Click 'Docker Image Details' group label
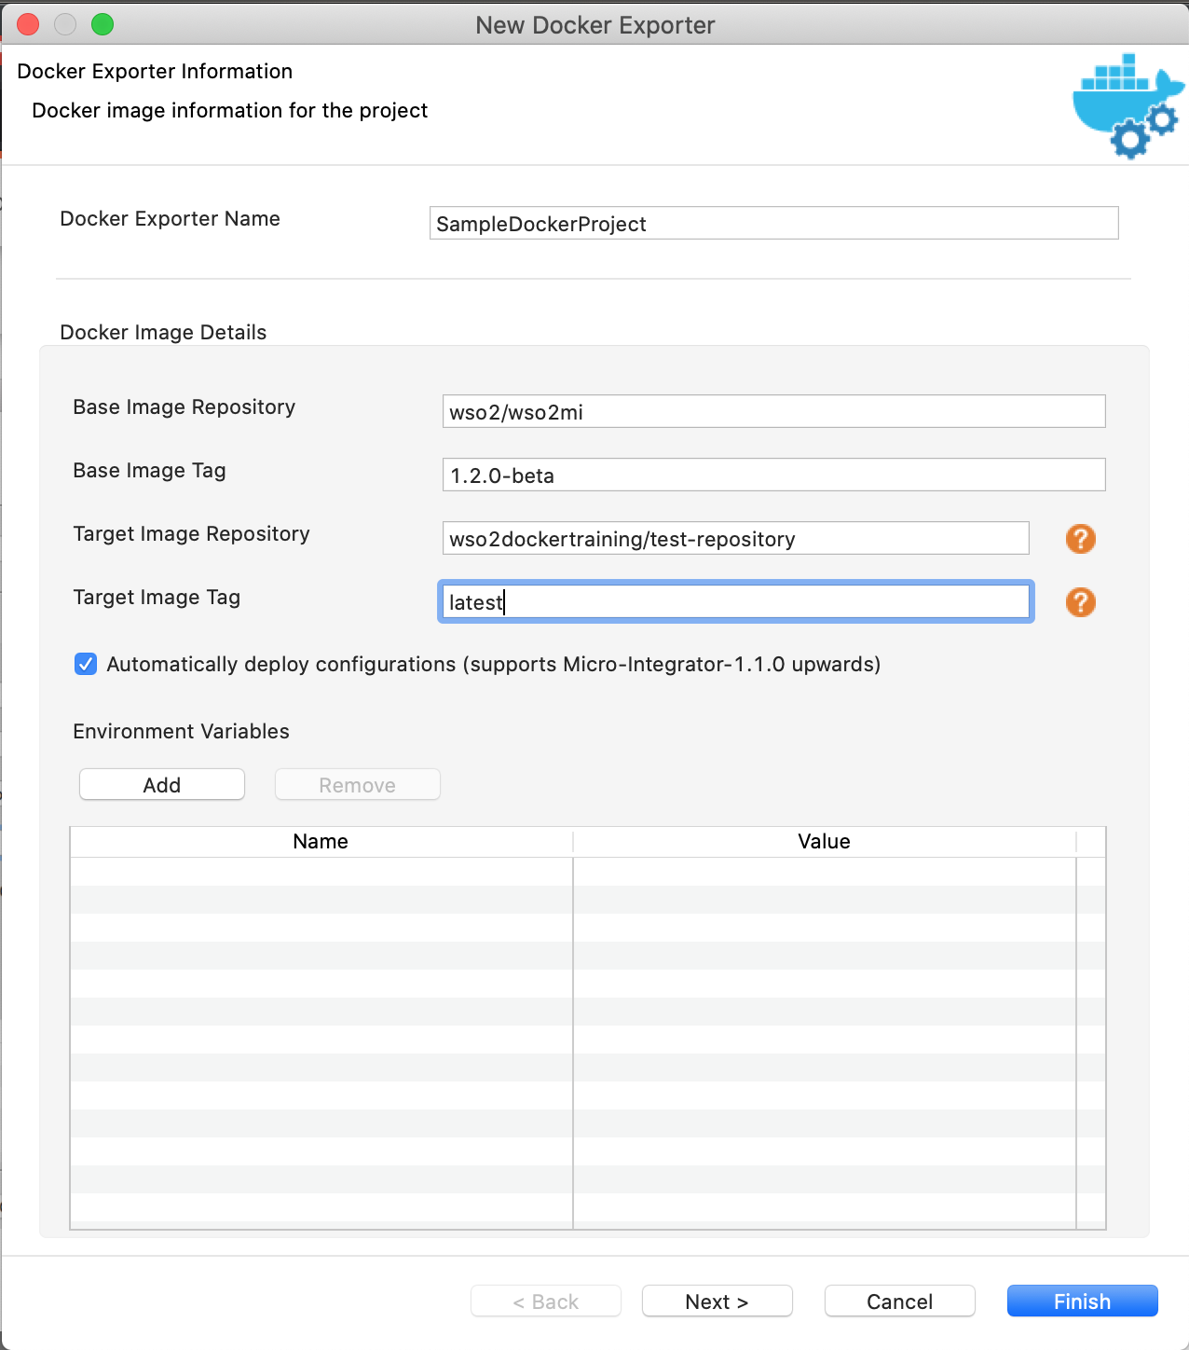This screenshot has width=1189, height=1350. pyautogui.click(x=163, y=332)
